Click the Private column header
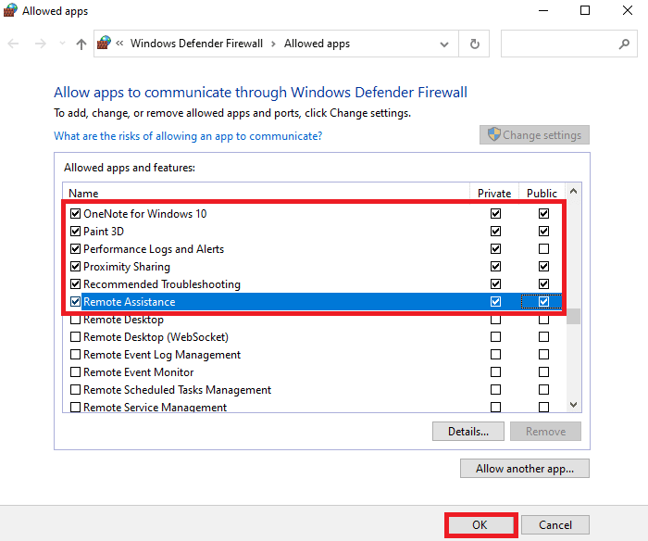Screen dimensions: 648x541 click(x=494, y=194)
